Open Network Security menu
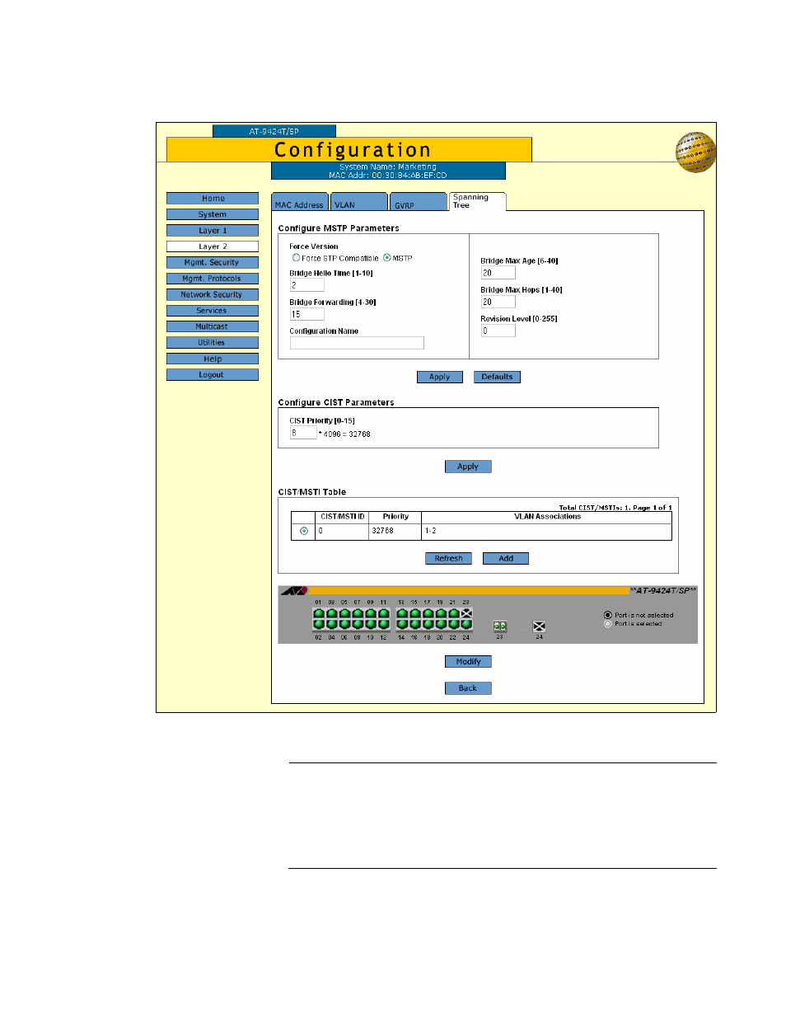The height and width of the screenshot is (1018, 786). (x=213, y=294)
